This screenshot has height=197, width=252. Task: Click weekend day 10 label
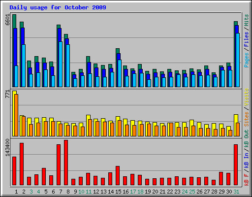81,192
